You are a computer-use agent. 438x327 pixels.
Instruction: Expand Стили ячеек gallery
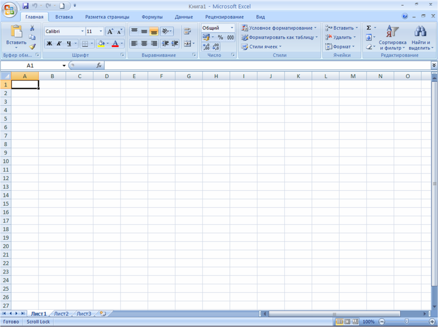pyautogui.click(x=261, y=47)
